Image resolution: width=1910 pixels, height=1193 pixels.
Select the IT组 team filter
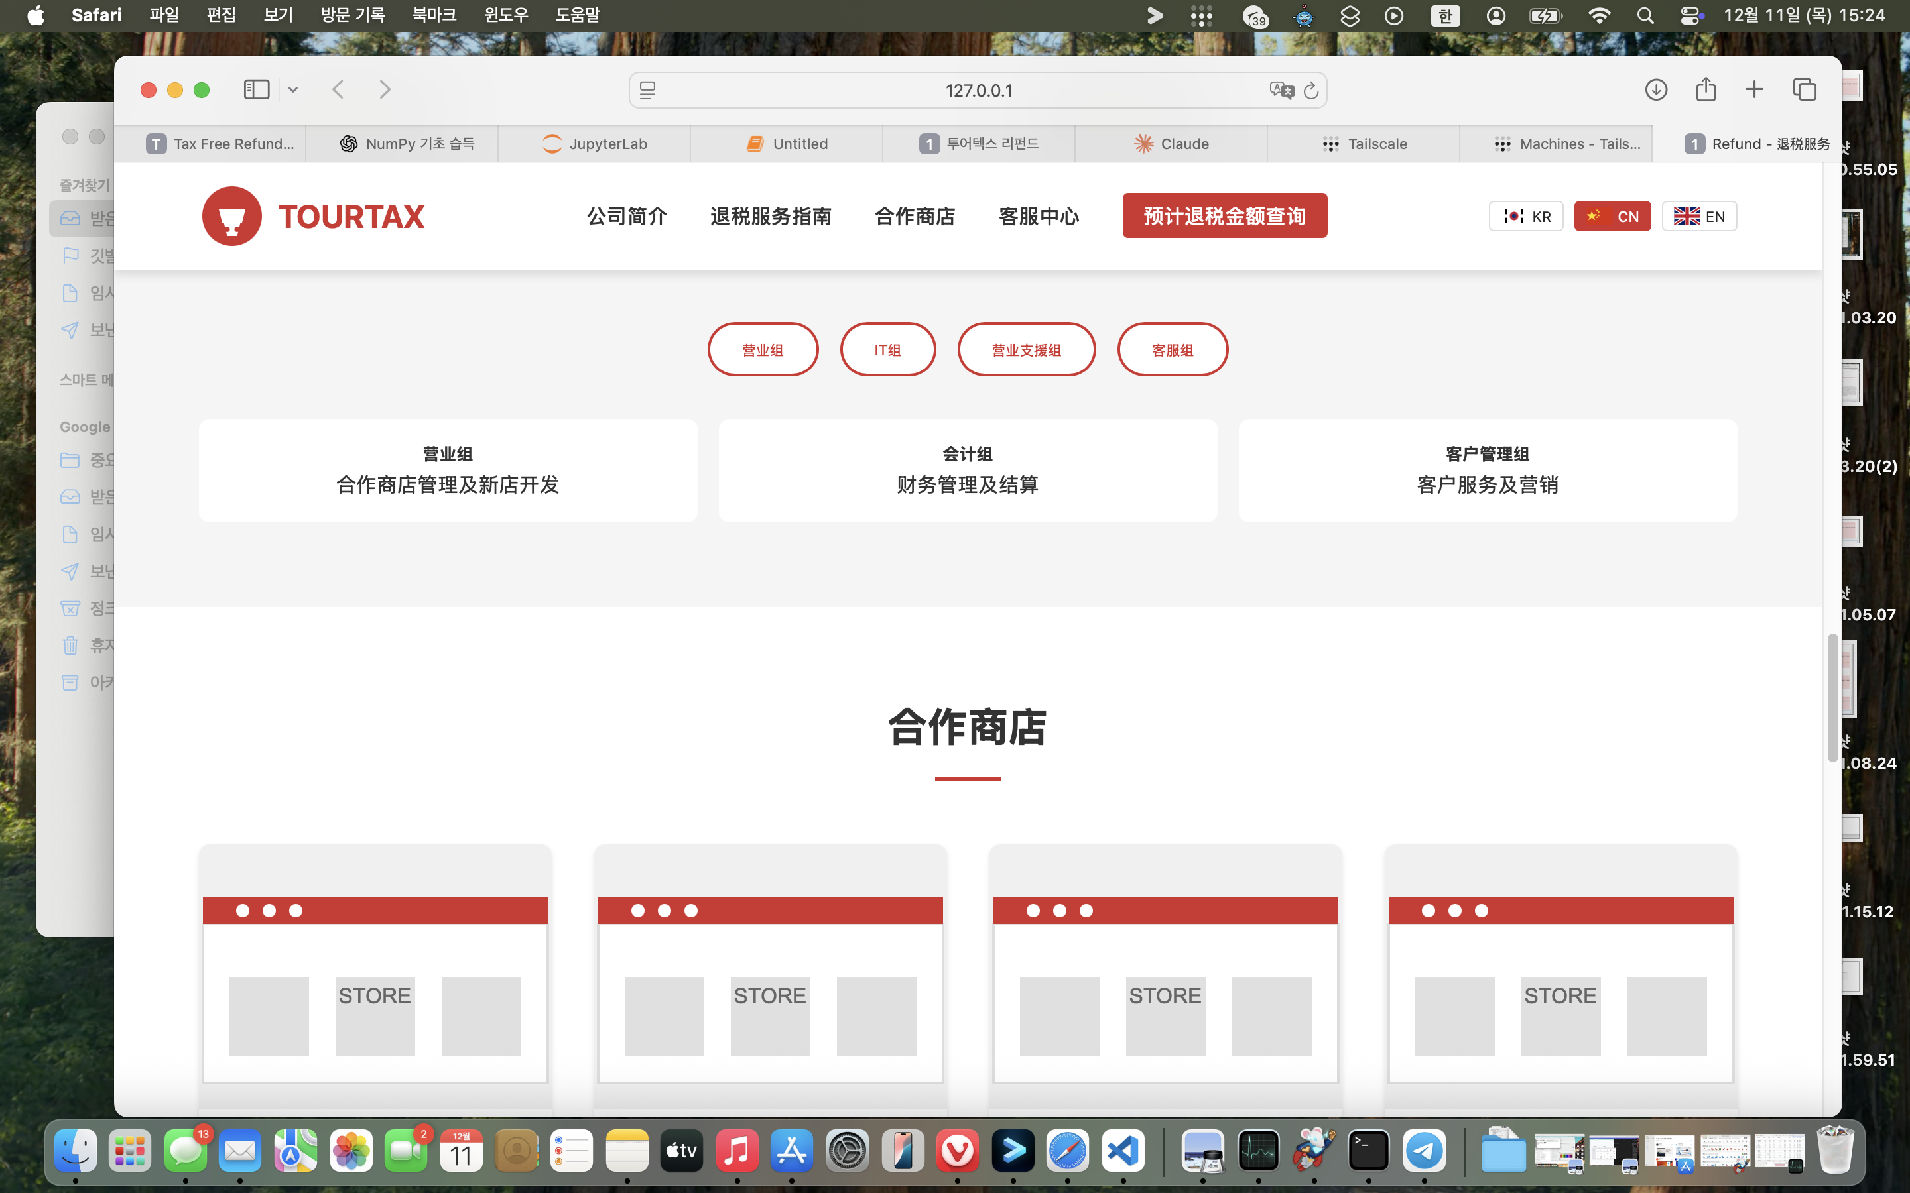[x=888, y=349]
